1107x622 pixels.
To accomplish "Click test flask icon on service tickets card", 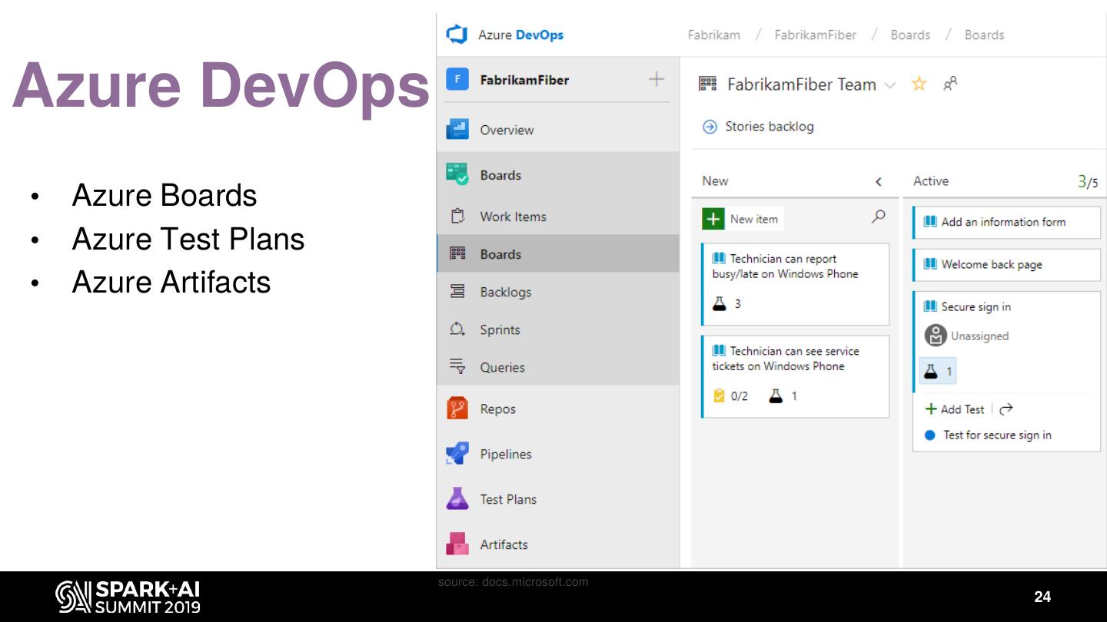I will (776, 396).
